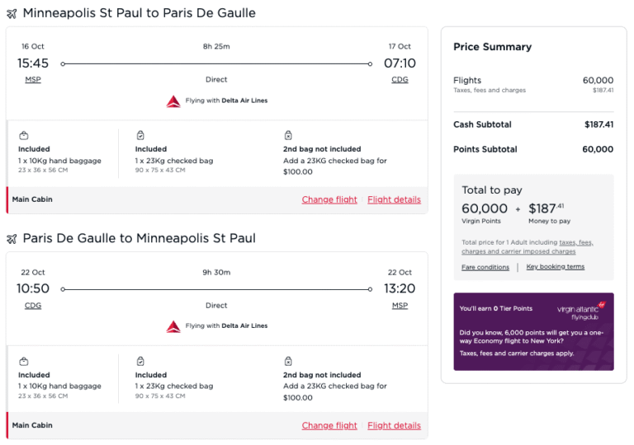The height and width of the screenshot is (445, 634).
Task: Click return second bag locked icon
Action: (x=288, y=361)
